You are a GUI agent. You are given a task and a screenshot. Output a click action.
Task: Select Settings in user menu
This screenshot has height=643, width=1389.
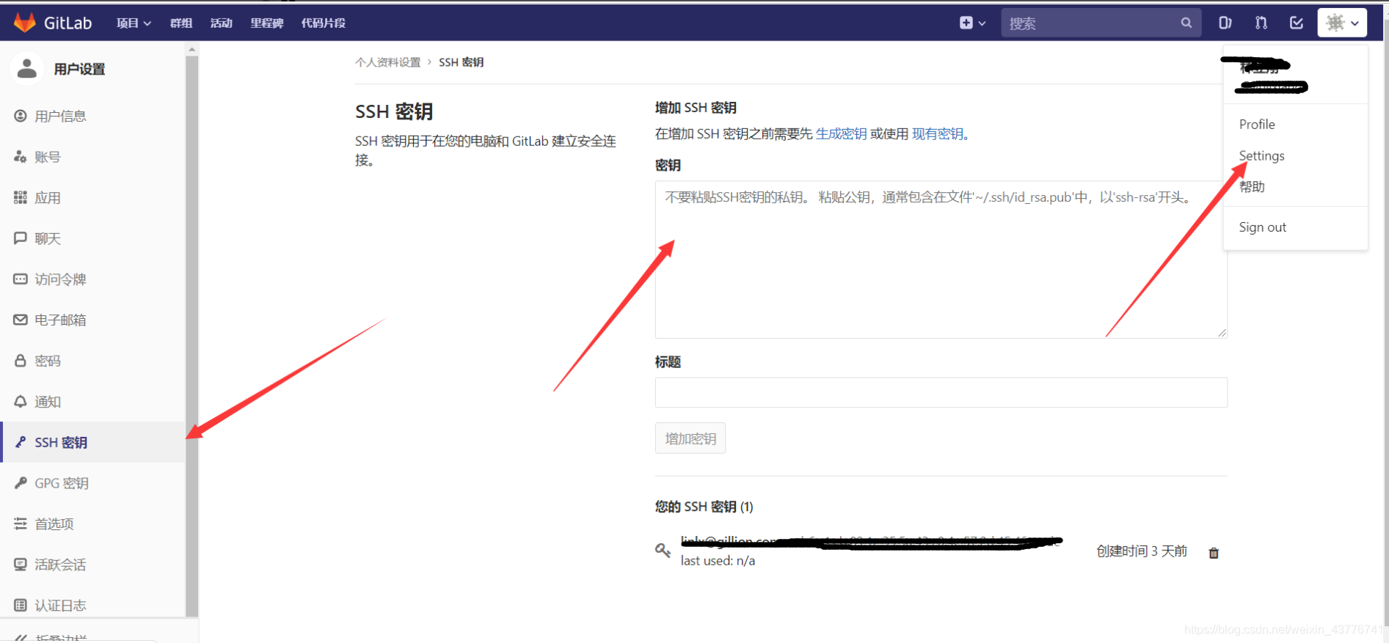(1261, 155)
